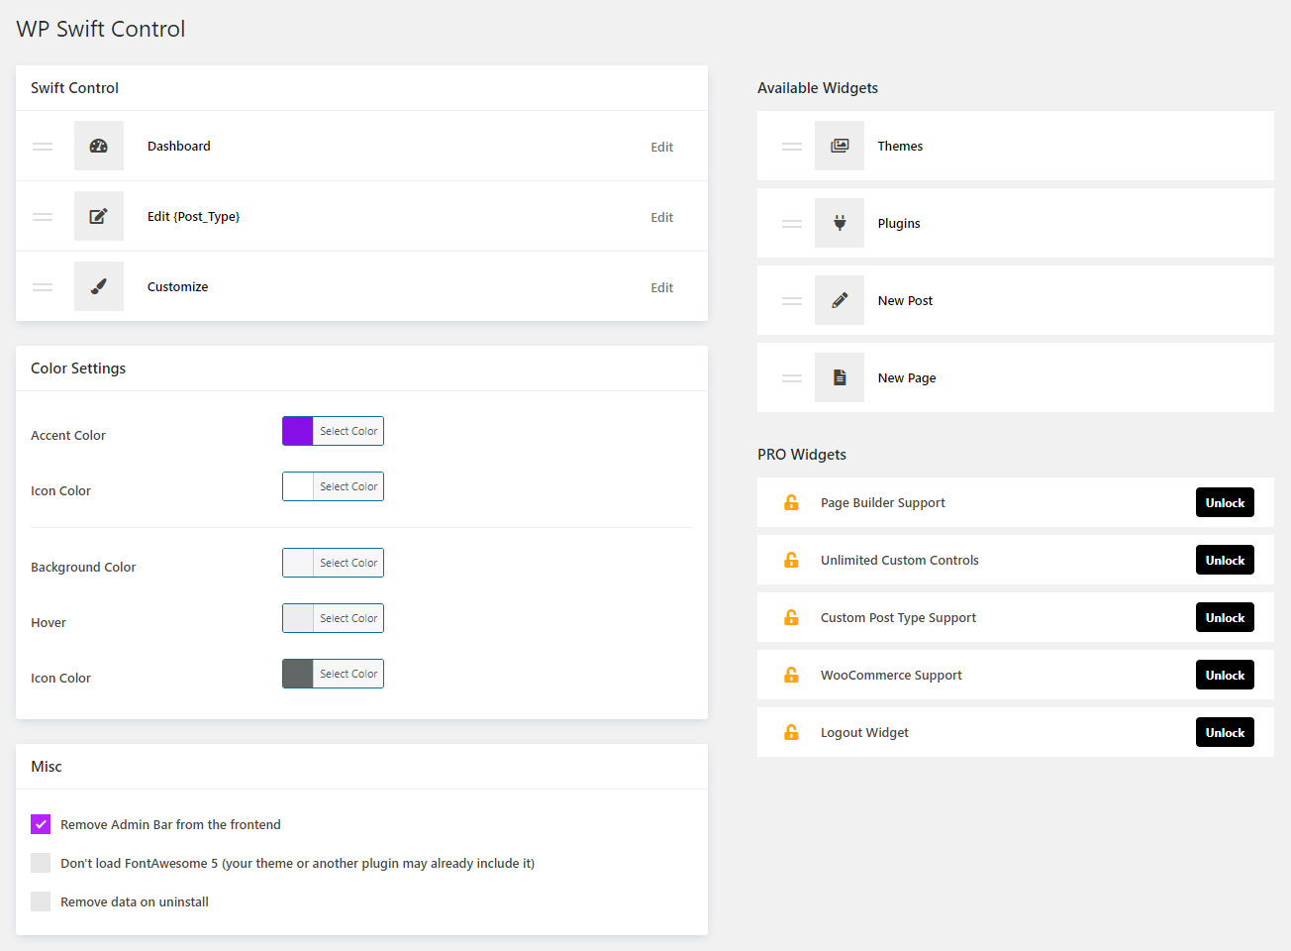Click the lock icon beside WooCommerce Support
The width and height of the screenshot is (1291, 951).
(x=791, y=675)
